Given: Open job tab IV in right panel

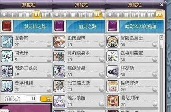Looking at the screenshot, I should 159,14.
